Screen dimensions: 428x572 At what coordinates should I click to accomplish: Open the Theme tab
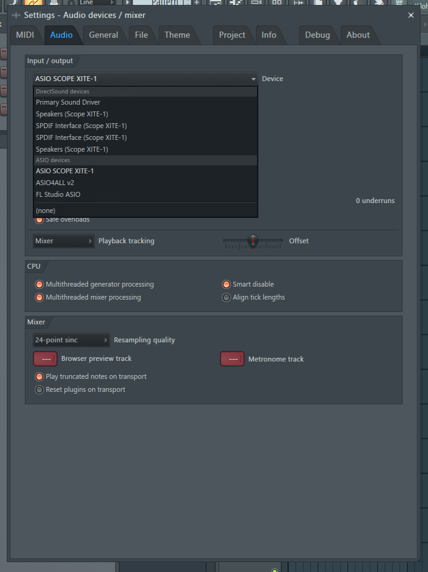177,35
